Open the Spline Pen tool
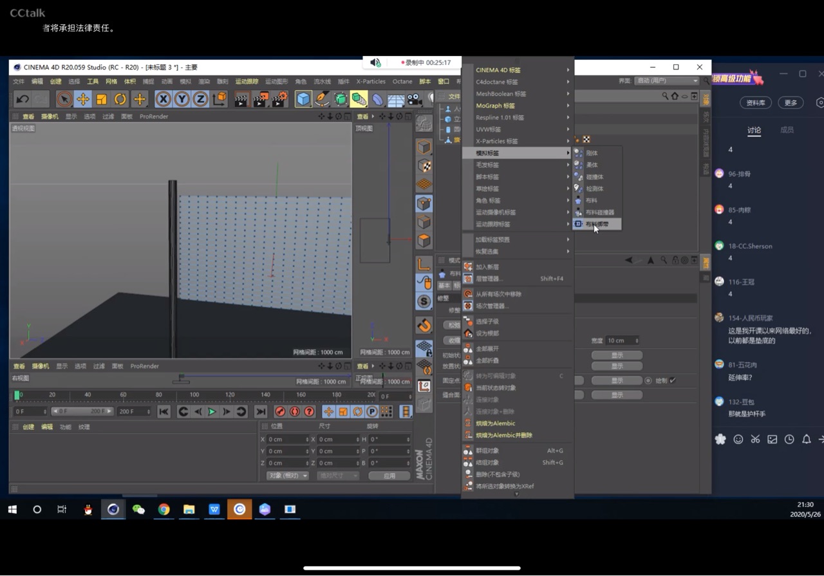This screenshot has width=824, height=576. (x=322, y=99)
